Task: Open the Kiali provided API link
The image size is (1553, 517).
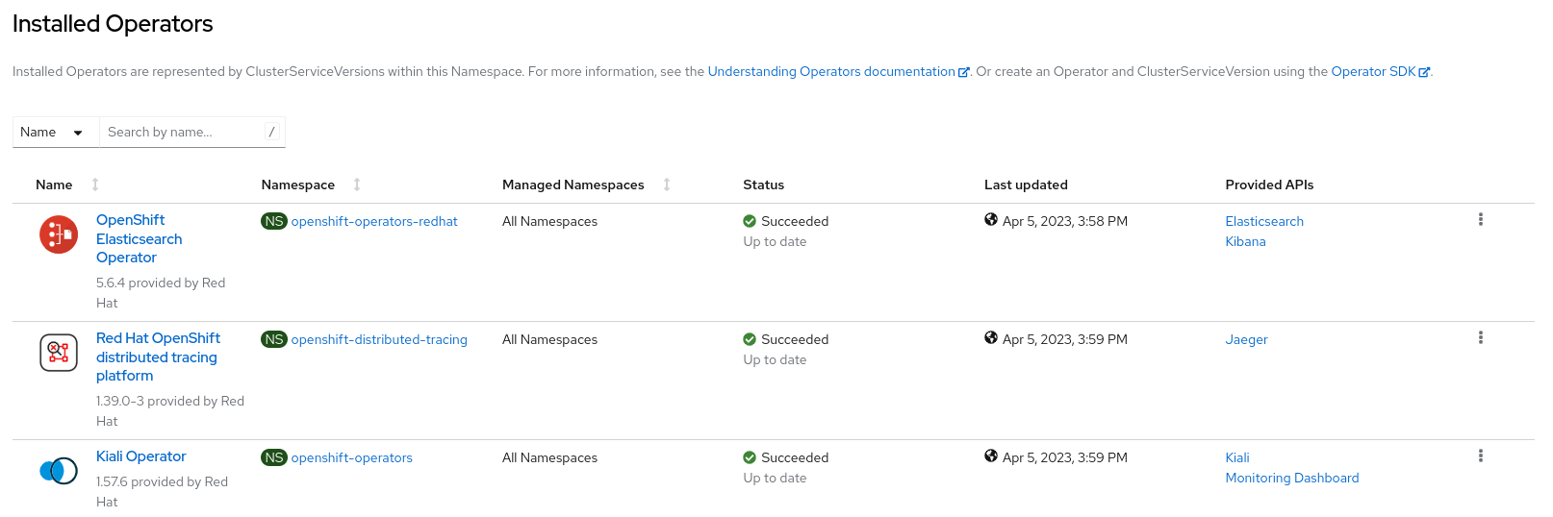Action: tap(1237, 457)
